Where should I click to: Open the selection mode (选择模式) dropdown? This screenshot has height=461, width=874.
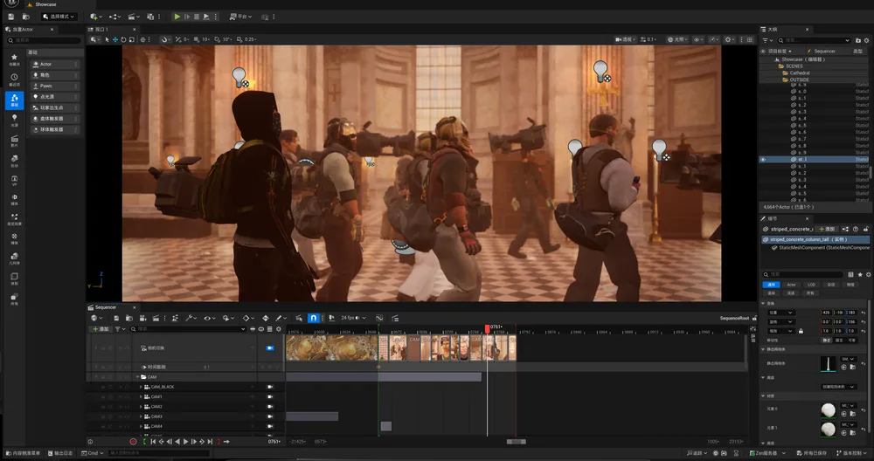59,17
